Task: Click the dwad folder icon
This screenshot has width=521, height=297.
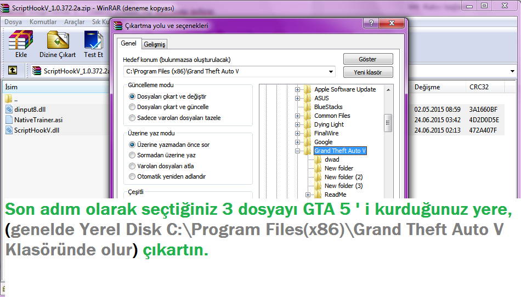Action: [318, 159]
